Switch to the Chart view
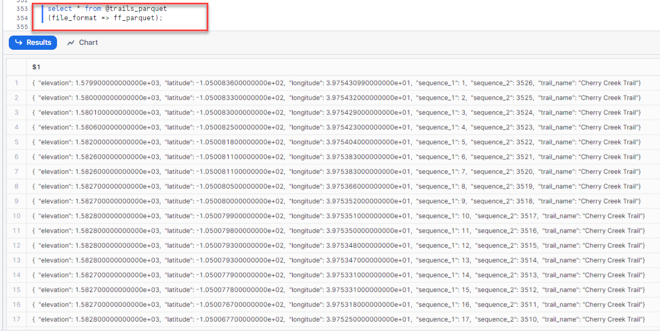 (81, 42)
